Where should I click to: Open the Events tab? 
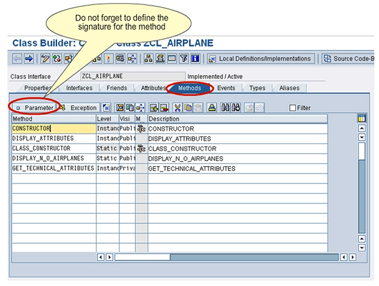tap(226, 88)
